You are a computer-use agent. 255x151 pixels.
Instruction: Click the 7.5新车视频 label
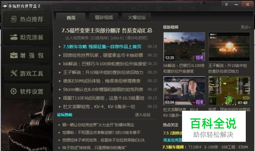coord(174,147)
